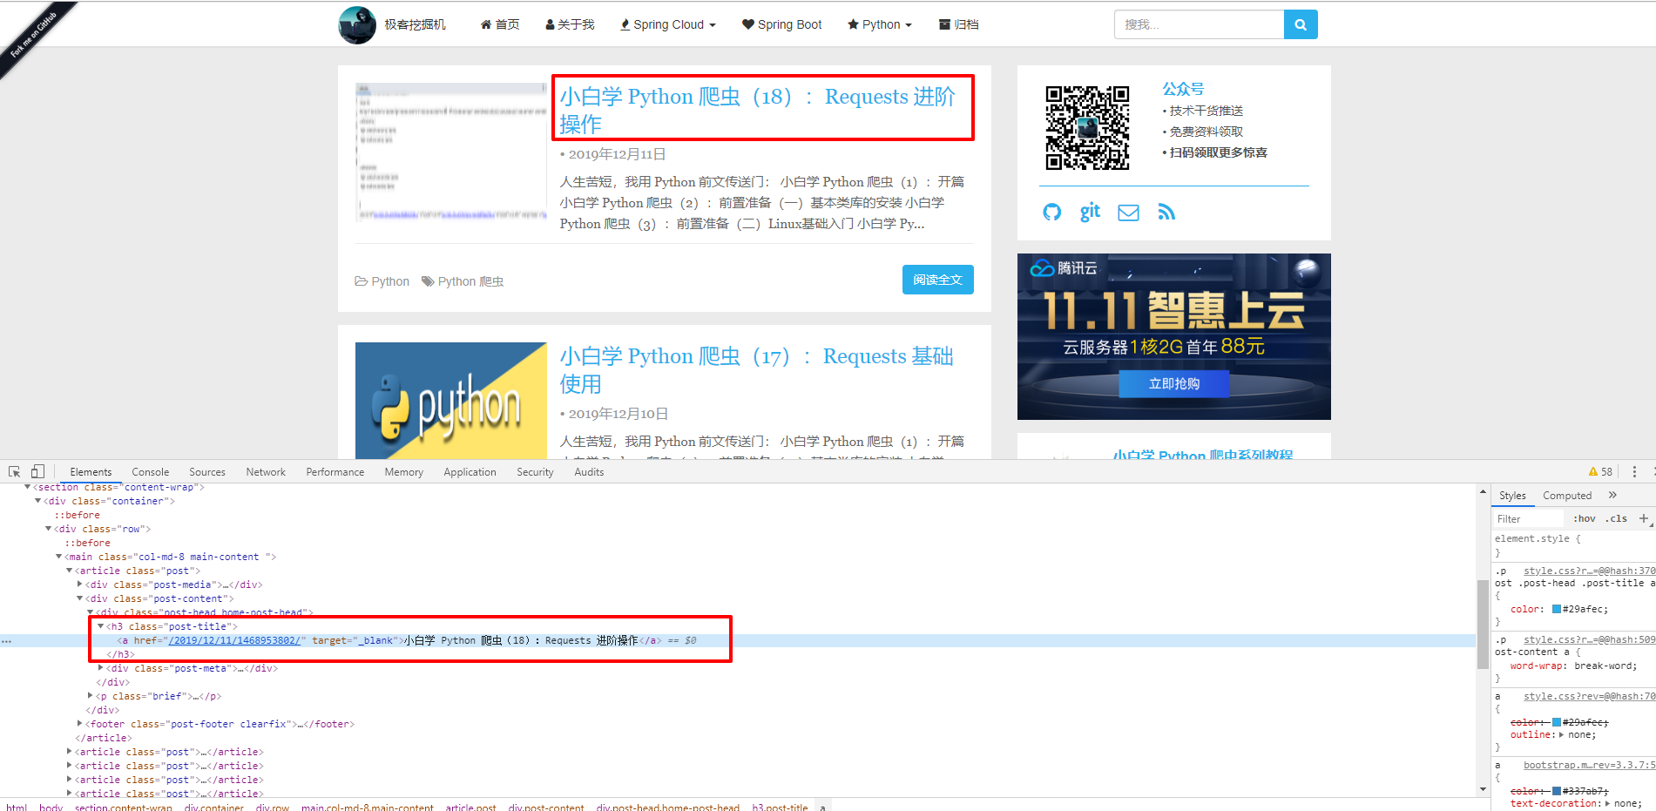Toggle the DevTools device toolbar icon
Screen dimensions: 1656x811
37,471
